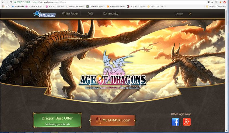Bookmark this page with the star icon
Viewport: 229px width, 133px height.
pyautogui.click(x=212, y=2)
